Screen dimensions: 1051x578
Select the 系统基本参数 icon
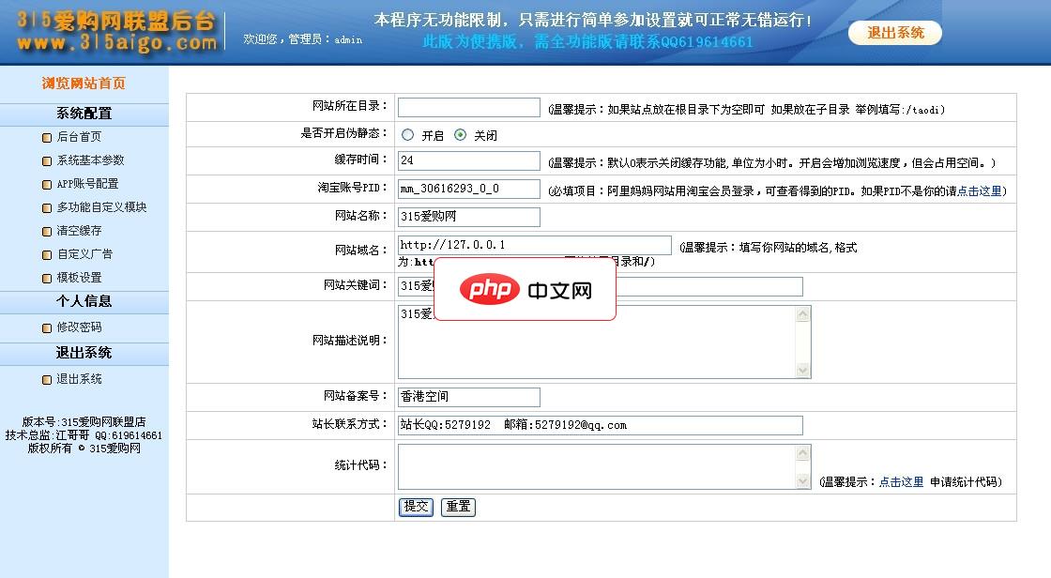47,160
